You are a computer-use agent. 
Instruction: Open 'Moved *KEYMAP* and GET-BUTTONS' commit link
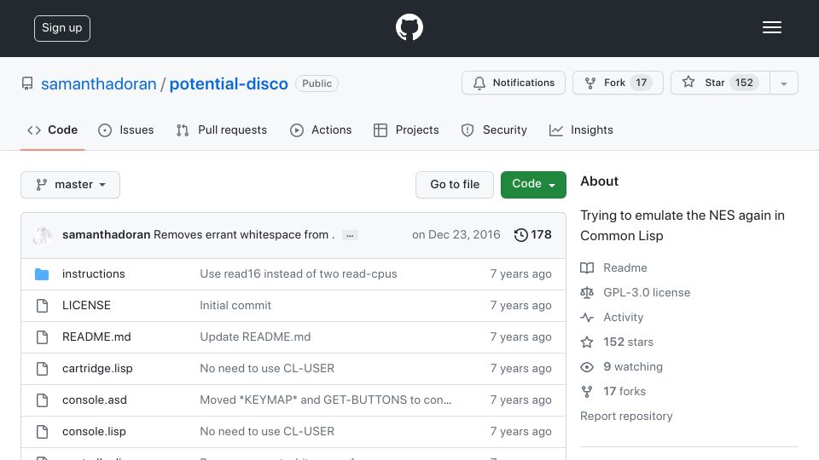pyautogui.click(x=325, y=400)
